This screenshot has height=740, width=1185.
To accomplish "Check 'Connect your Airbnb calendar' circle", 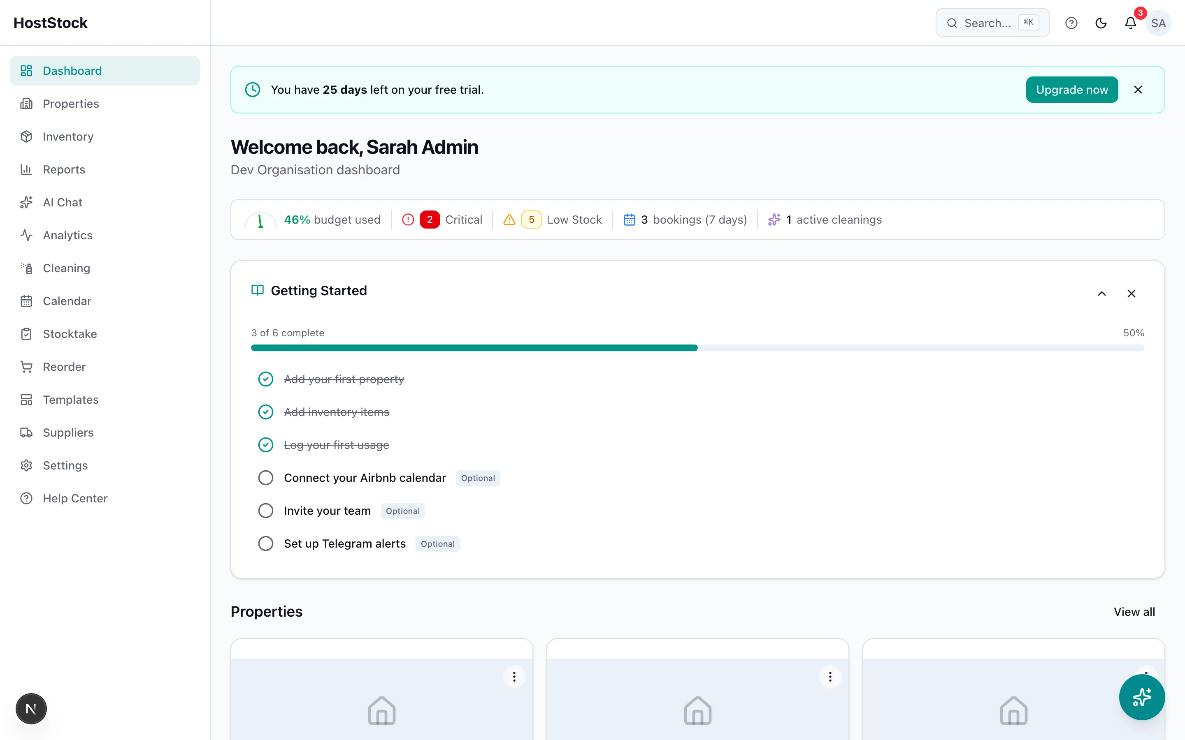I will [266, 478].
